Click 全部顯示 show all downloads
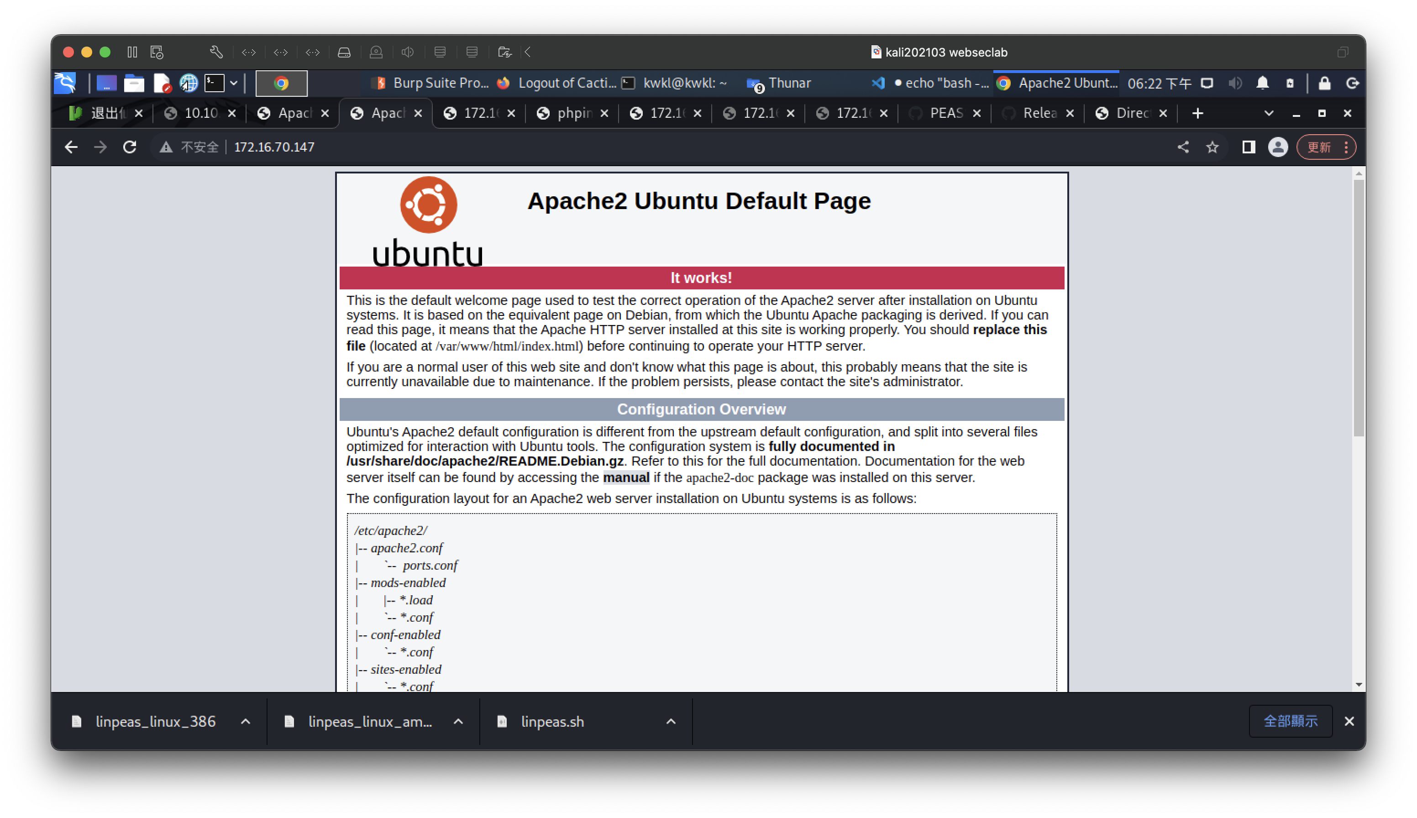The image size is (1417, 818). coord(1291,721)
